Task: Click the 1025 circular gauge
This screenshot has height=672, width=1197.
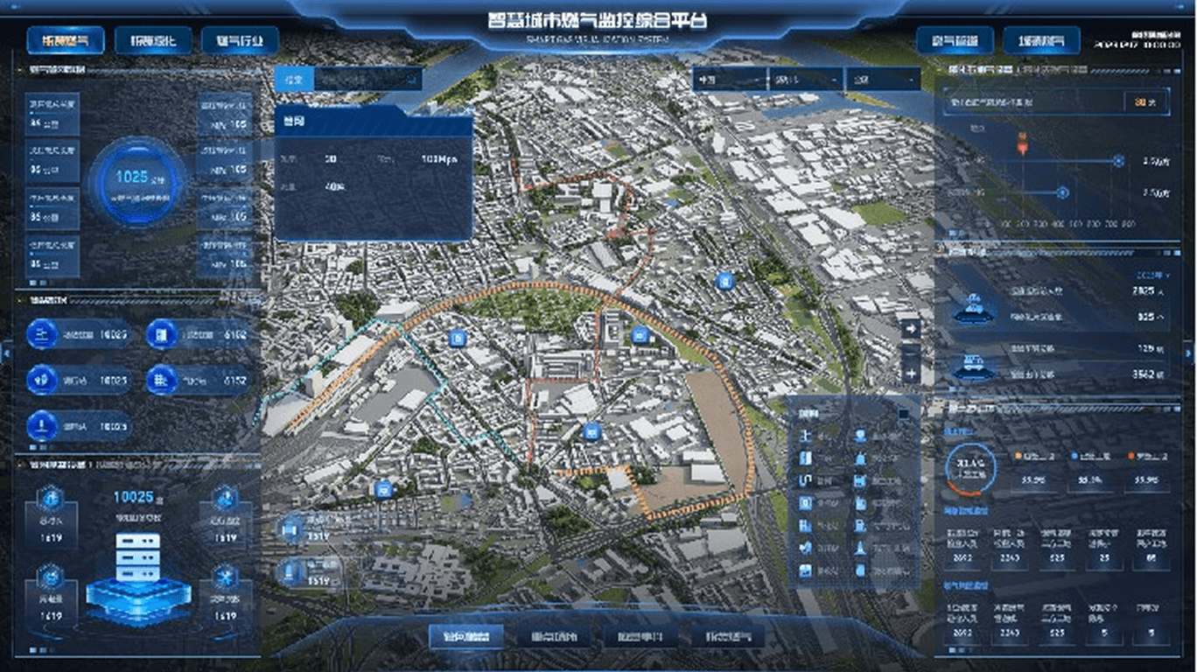Action: (x=136, y=181)
